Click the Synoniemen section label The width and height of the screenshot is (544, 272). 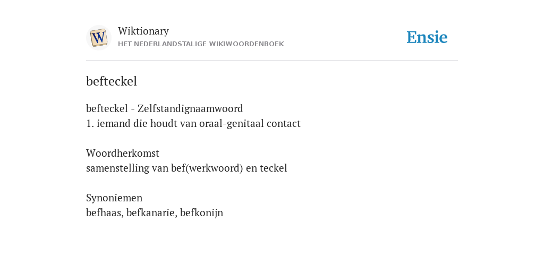(114, 198)
